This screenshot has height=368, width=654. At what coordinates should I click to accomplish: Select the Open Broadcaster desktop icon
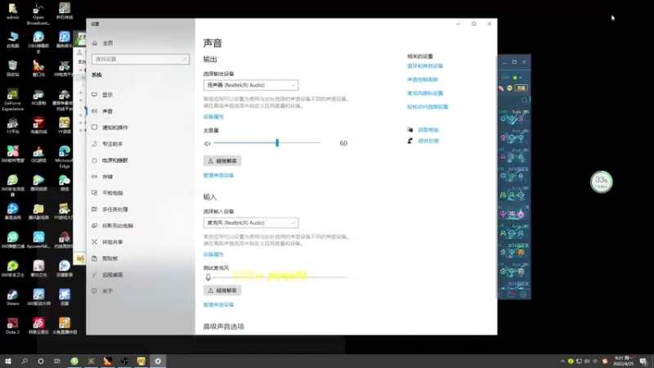(x=38, y=13)
